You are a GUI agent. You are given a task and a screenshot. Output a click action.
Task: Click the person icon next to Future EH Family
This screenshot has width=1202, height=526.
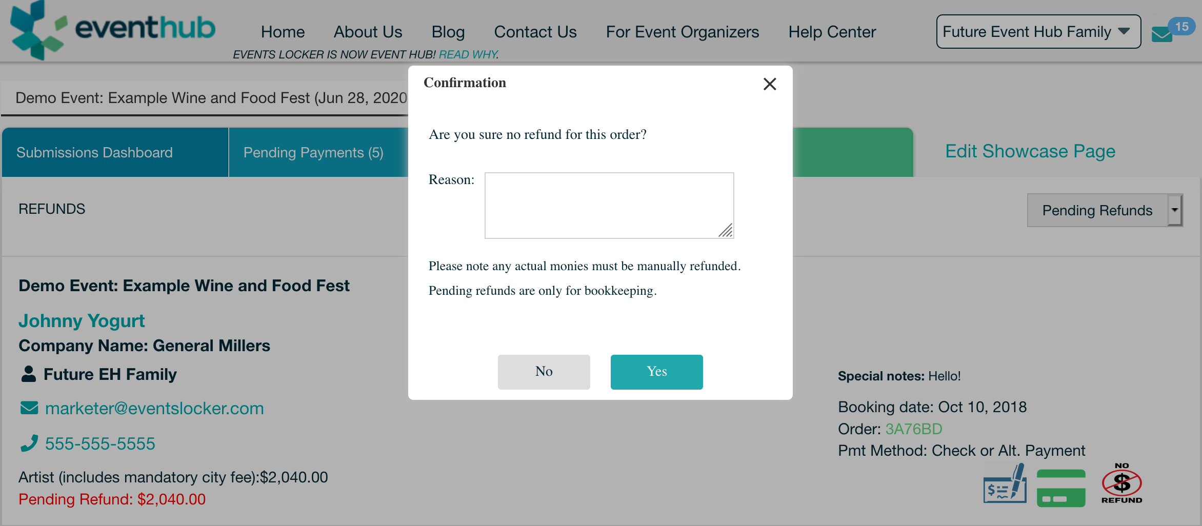click(29, 374)
